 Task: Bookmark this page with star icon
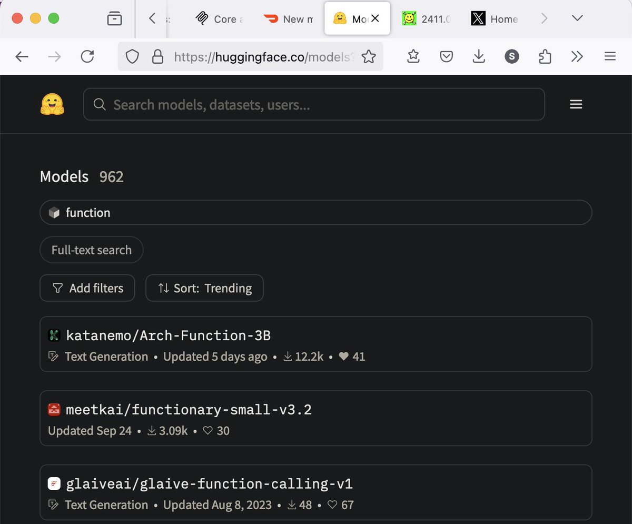369,56
